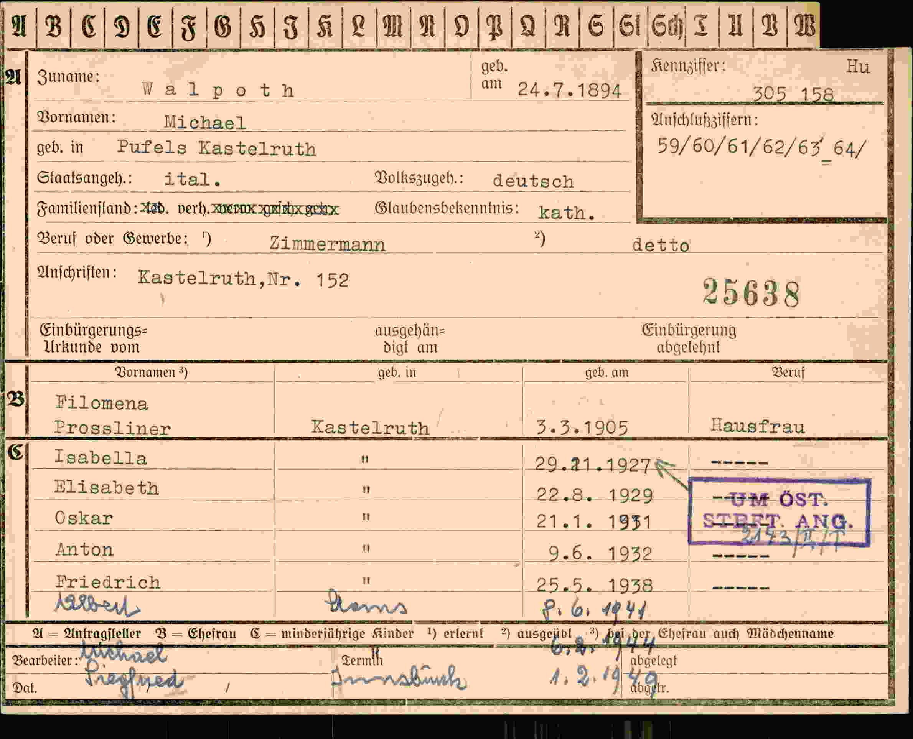Click maiden name 'Prossliner'
913x739 pixels.
tap(112, 428)
